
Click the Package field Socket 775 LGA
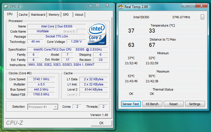coord(57,37)
